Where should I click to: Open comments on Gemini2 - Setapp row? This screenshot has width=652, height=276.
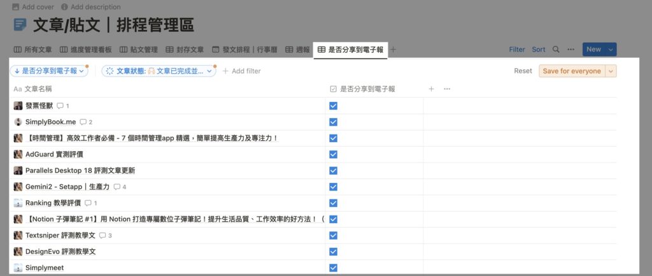pyautogui.click(x=120, y=187)
